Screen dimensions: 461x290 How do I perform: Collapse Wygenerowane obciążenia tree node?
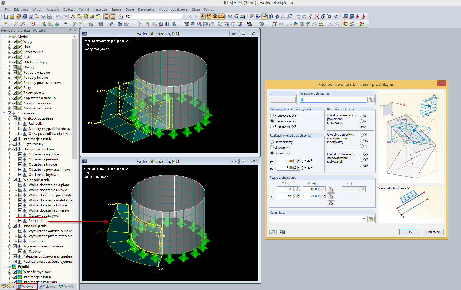[x=10, y=246]
